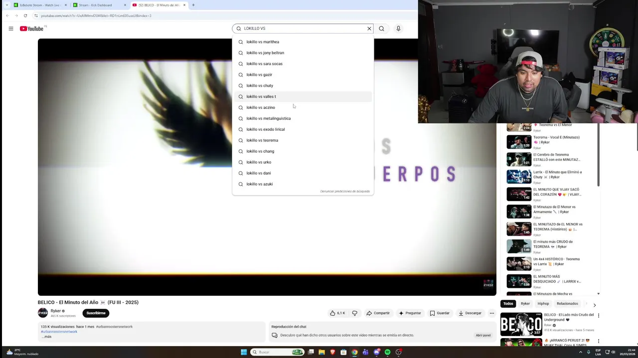Open the weather widget in the taskbar
Viewport: 638px width, 358px height.
point(22,352)
